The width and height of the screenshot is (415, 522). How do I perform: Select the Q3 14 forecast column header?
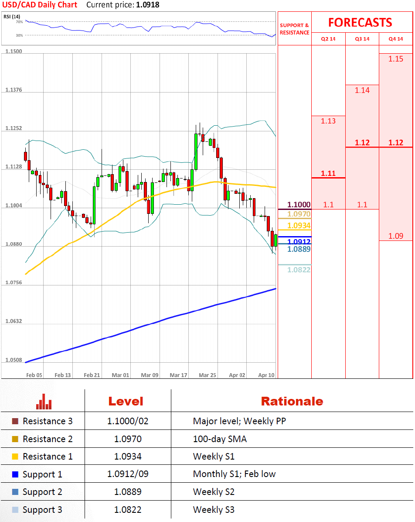click(x=362, y=39)
